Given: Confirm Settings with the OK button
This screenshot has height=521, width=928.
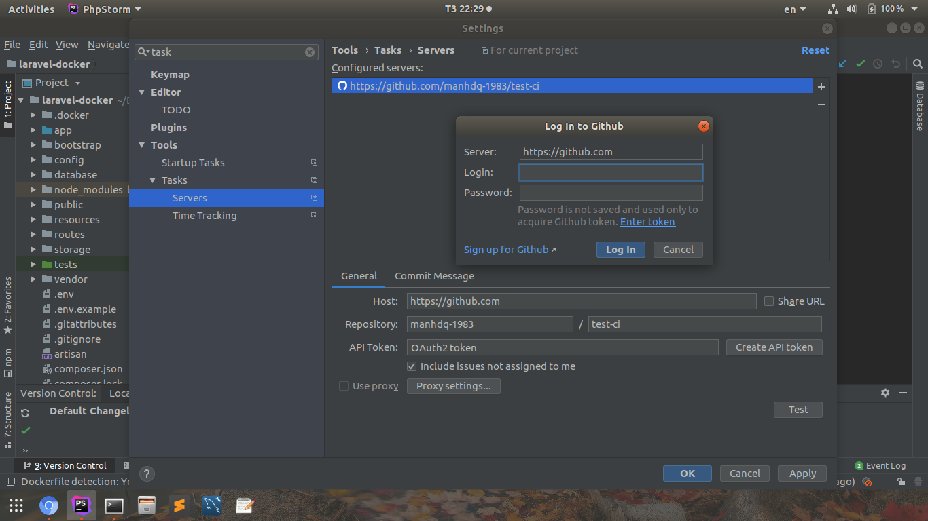Looking at the screenshot, I should coord(688,474).
